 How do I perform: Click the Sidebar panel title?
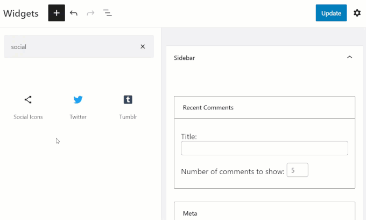point(184,58)
